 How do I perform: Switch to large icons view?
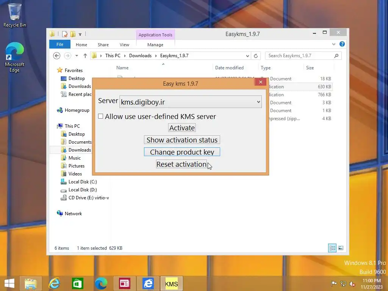pyautogui.click(x=341, y=248)
